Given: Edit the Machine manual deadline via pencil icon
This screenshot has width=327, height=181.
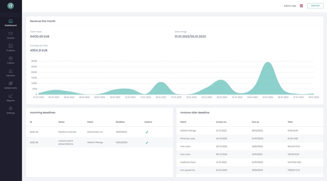Looking at the screenshot, I should click(147, 132).
